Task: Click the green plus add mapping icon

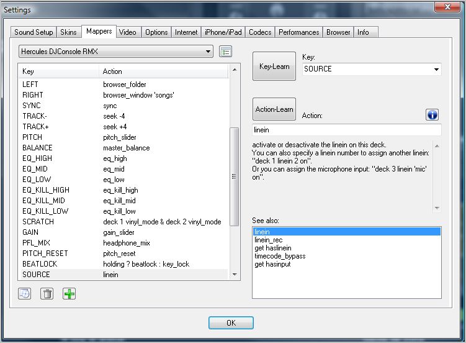Action: 69,294
